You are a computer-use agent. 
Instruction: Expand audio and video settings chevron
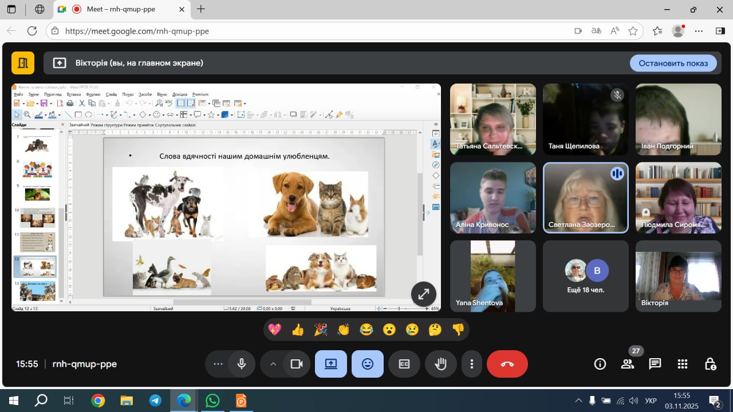tap(273, 364)
